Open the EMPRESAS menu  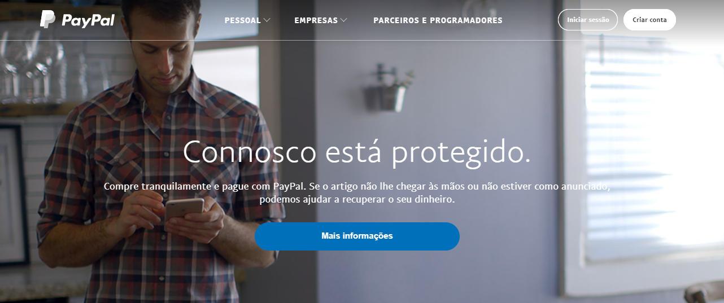[x=316, y=20]
